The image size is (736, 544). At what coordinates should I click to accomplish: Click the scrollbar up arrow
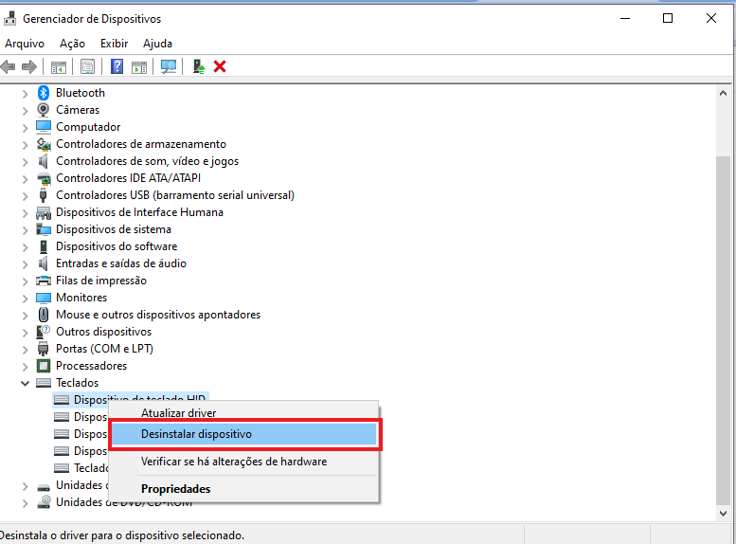coord(723,94)
